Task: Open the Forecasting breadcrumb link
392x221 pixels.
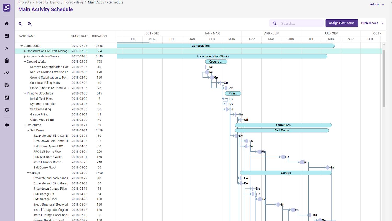Action: (x=73, y=2)
